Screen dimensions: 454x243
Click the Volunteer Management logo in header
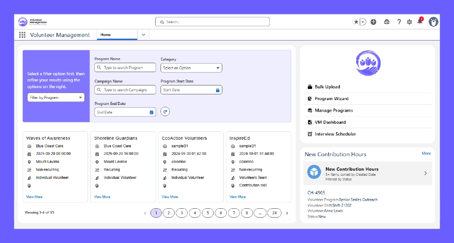coord(32,22)
